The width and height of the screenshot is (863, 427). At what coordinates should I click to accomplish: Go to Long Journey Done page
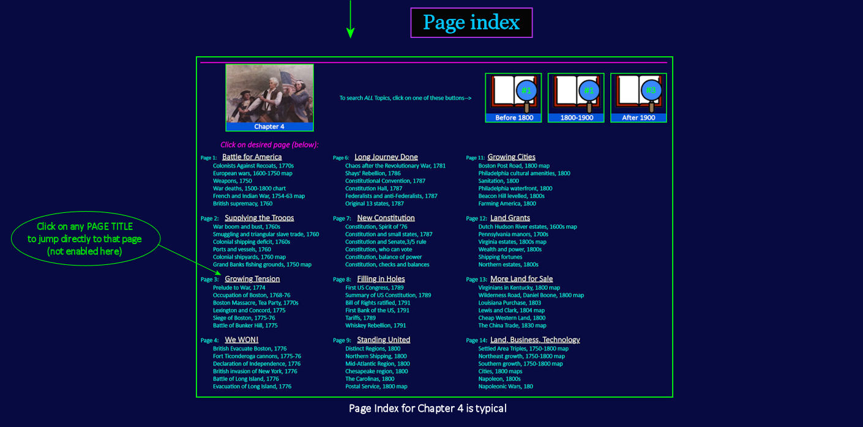coord(386,157)
